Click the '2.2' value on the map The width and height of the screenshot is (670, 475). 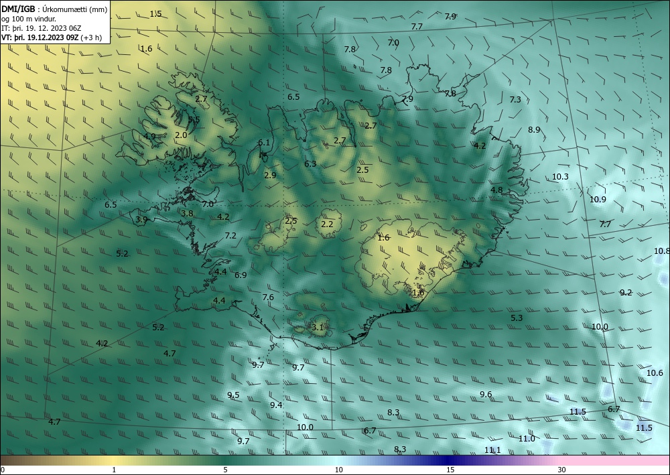pyautogui.click(x=327, y=224)
